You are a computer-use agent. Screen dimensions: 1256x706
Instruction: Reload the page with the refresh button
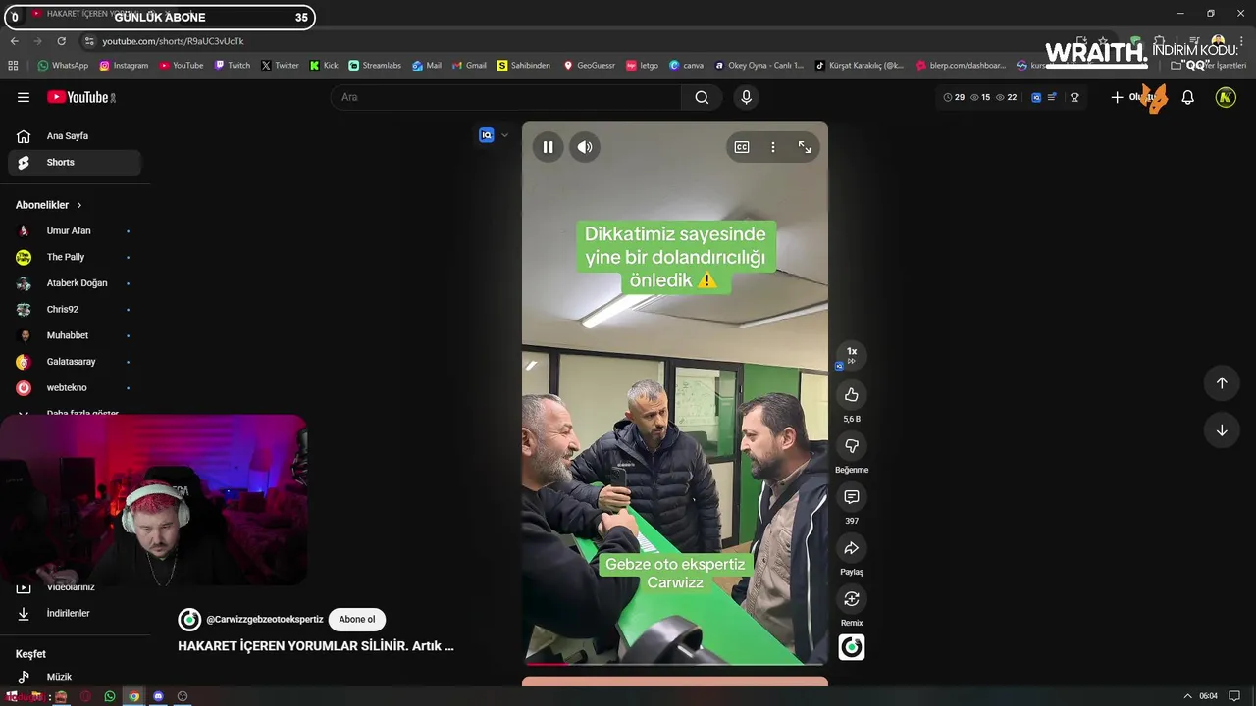click(61, 41)
